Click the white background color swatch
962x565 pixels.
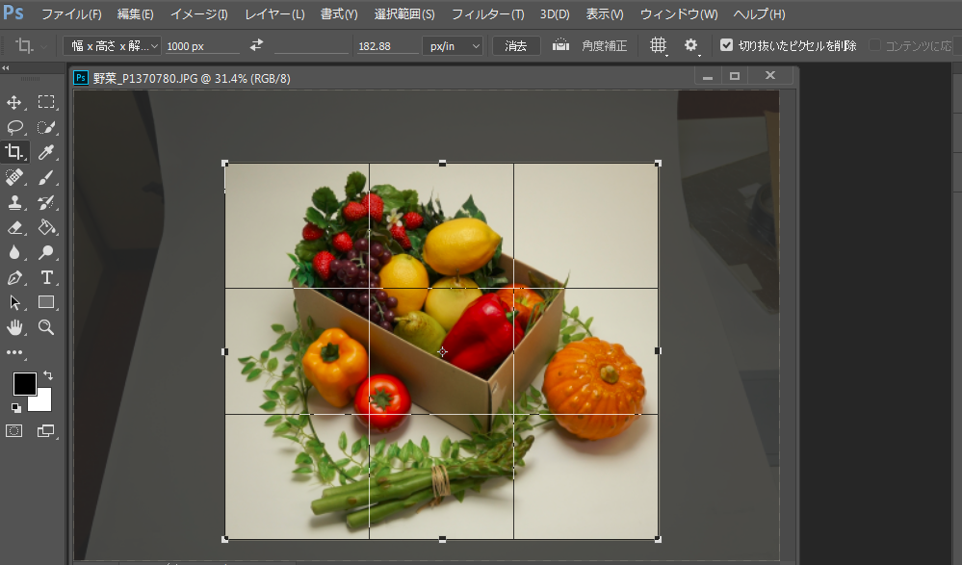[43, 403]
